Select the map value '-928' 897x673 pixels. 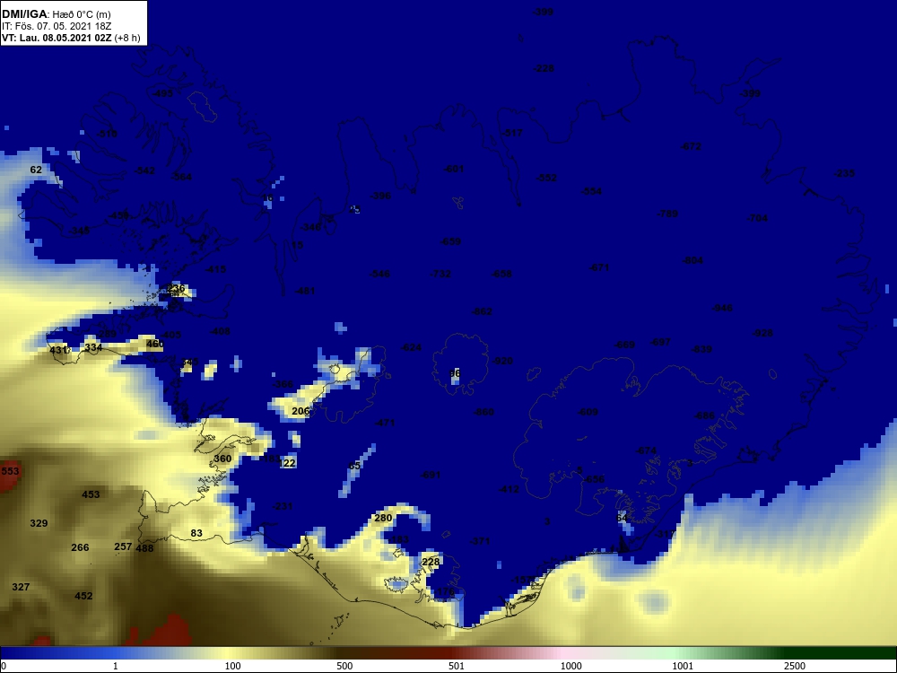point(762,333)
